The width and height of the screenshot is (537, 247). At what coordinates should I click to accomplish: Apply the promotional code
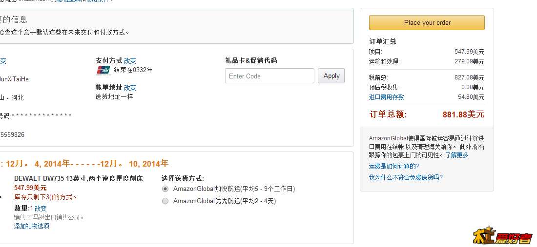pyautogui.click(x=331, y=76)
